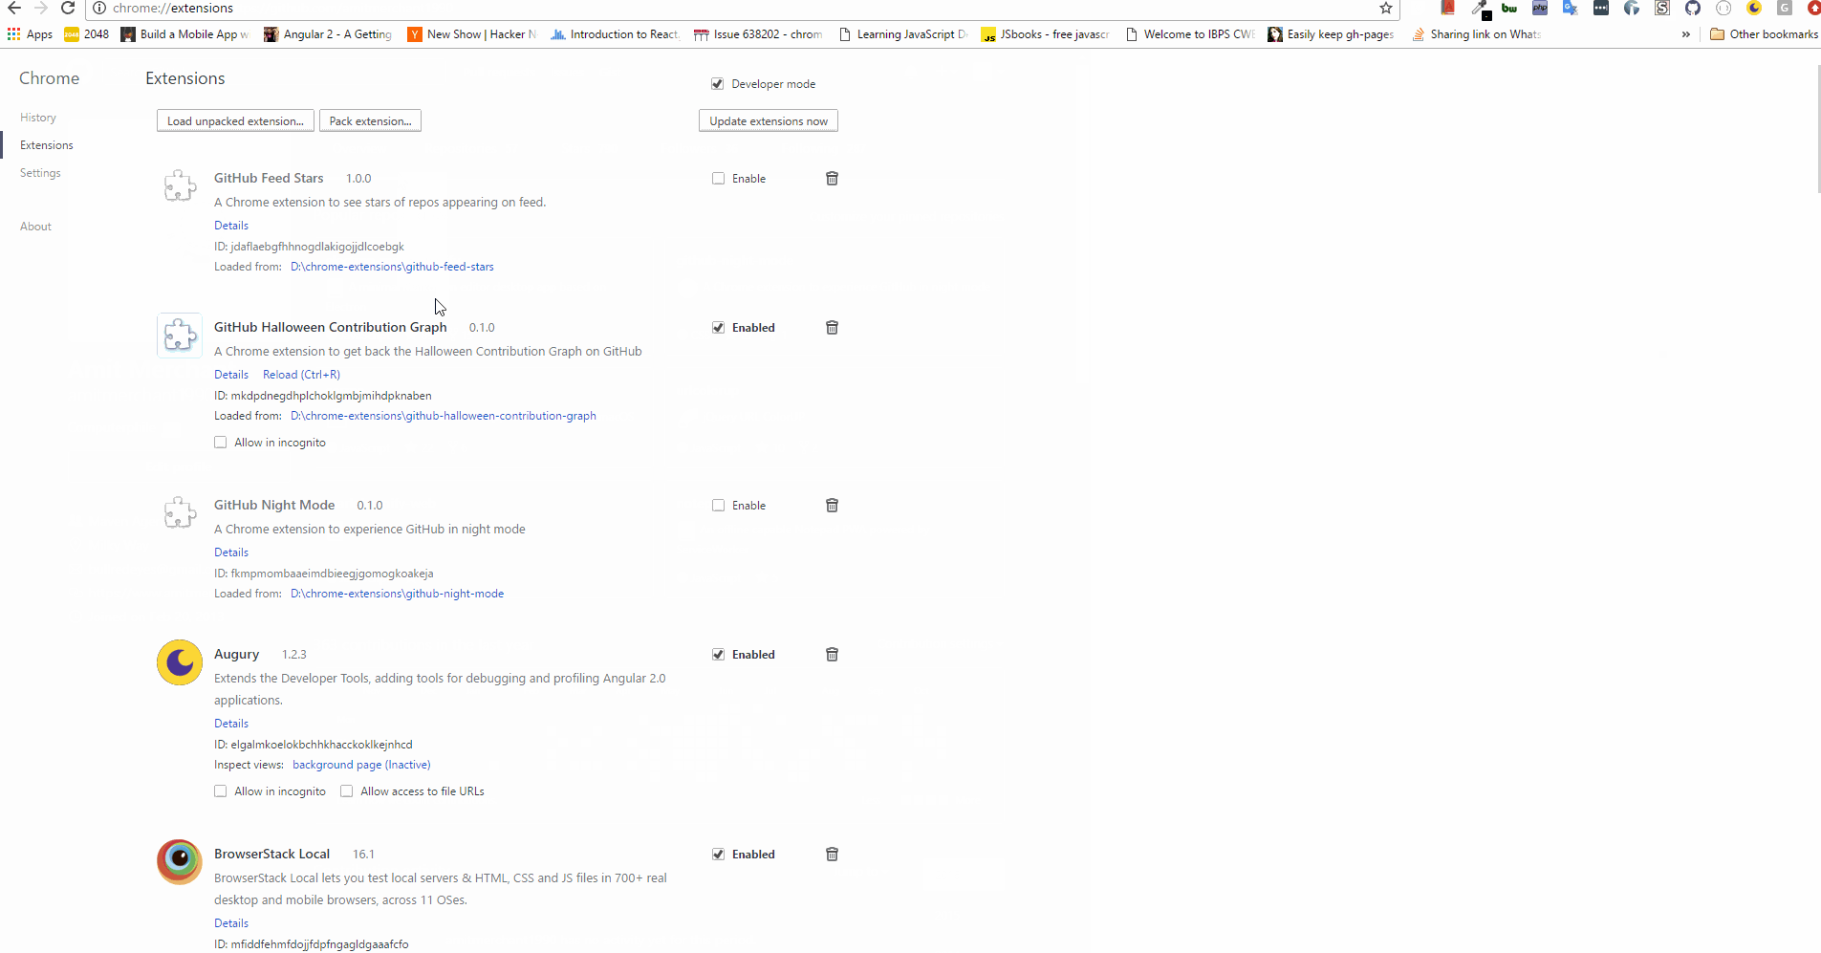
Task: Open the 'Sharing link on Whats' bookmark
Action: tap(1476, 34)
